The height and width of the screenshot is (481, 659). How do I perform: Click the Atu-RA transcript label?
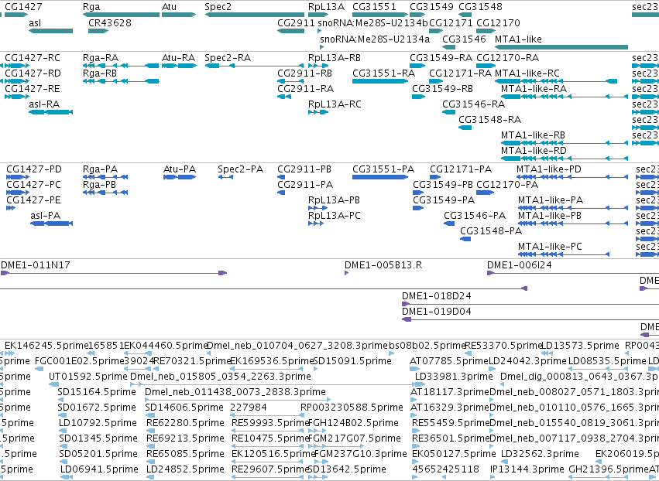coord(179,57)
